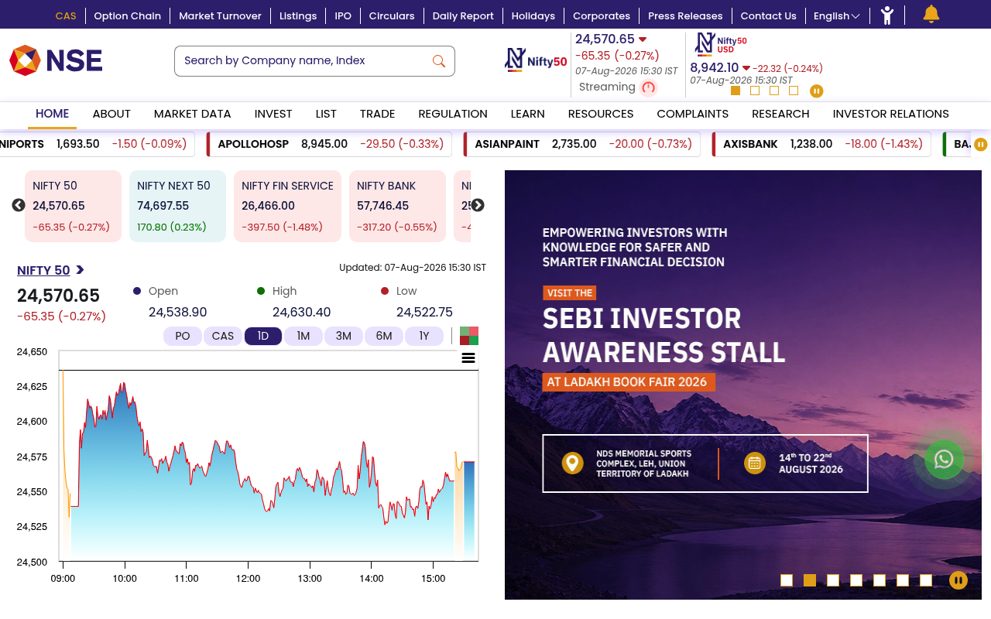This screenshot has width=991, height=619.
Task: Click the Open value legend dot
Action: pyautogui.click(x=137, y=291)
